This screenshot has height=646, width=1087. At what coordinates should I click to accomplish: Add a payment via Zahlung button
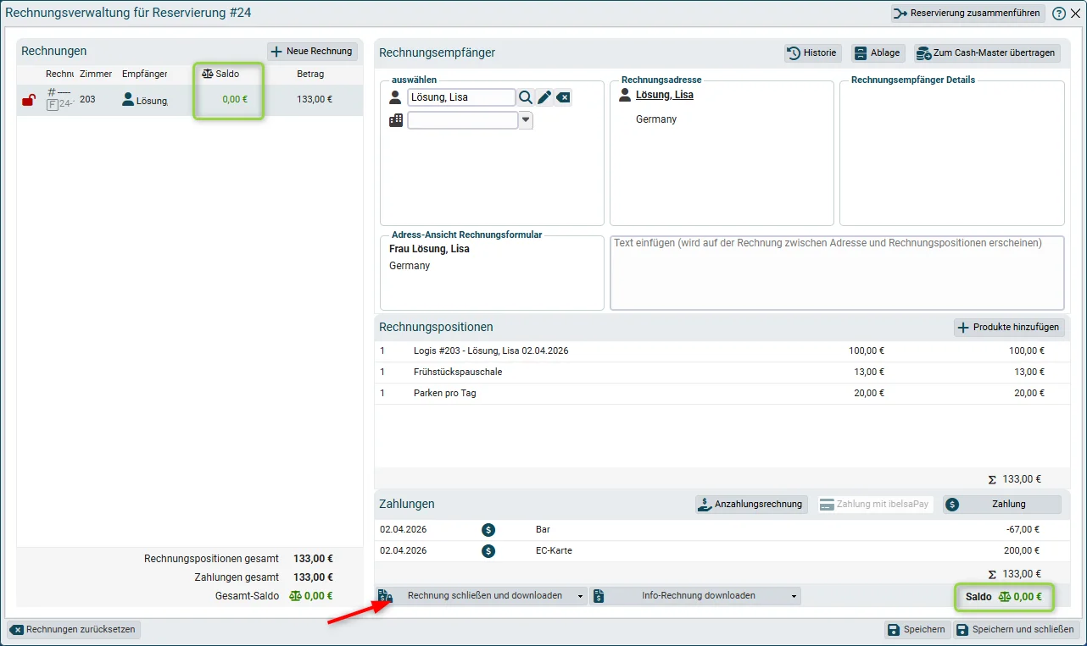point(1002,504)
